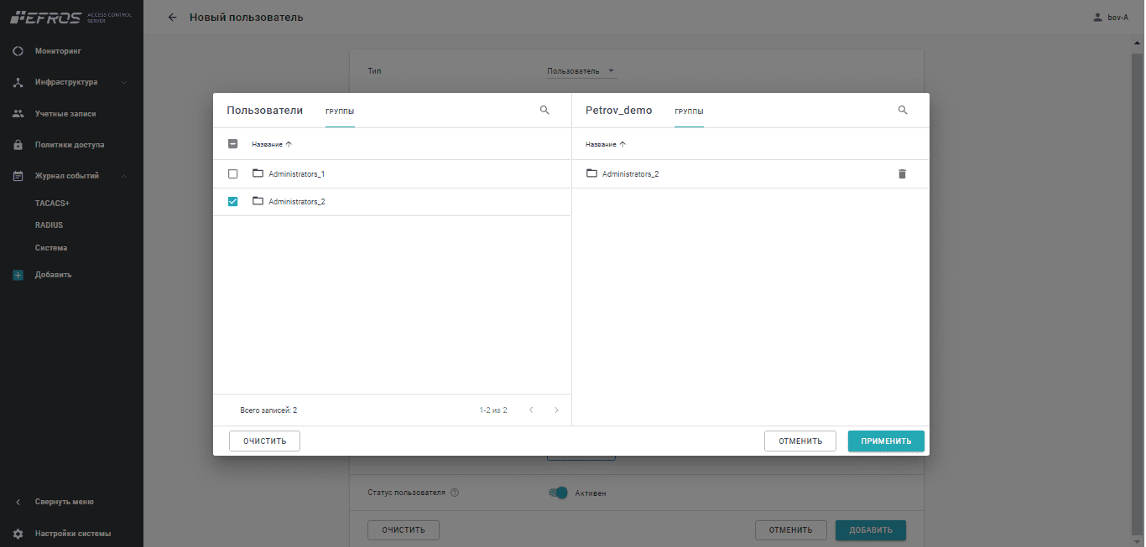Image resolution: width=1146 pixels, height=547 pixels.
Task: Sort left list by Название arrow
Action: point(289,144)
